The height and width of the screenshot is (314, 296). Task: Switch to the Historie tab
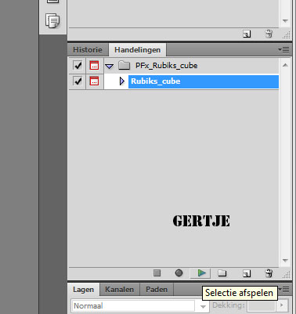coord(88,49)
